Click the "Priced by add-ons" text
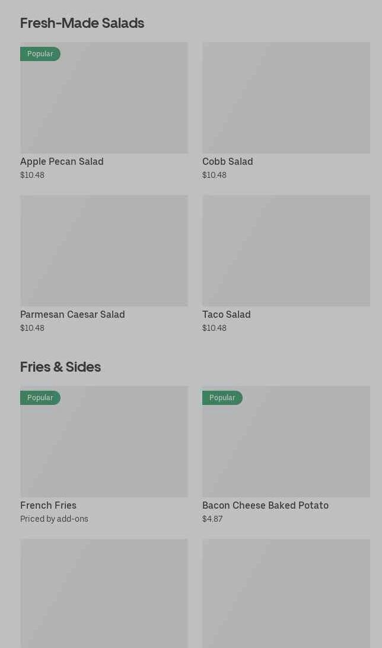 (54, 519)
